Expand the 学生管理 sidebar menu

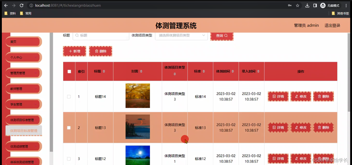(x=23, y=104)
